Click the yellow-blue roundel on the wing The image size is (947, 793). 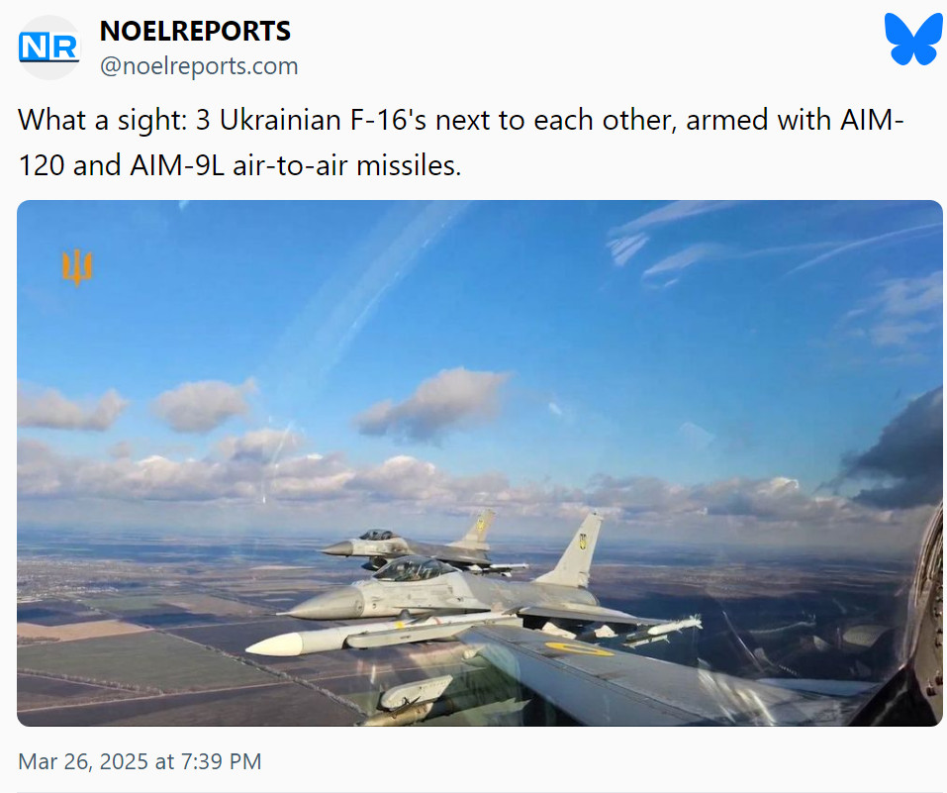tap(579, 649)
